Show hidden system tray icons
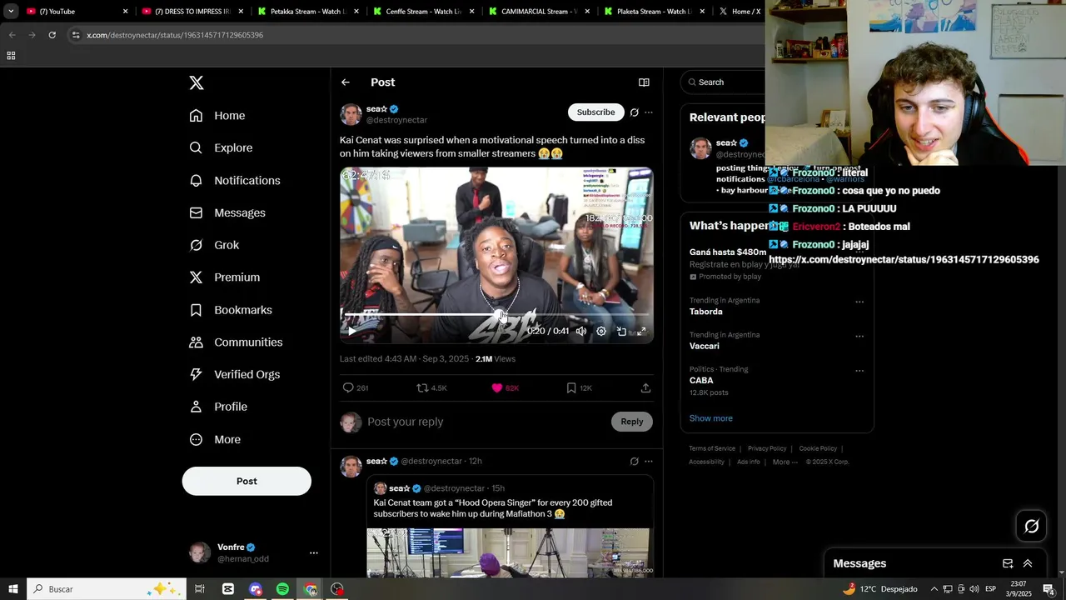Screen dimensions: 1066x600 (x=934, y=589)
